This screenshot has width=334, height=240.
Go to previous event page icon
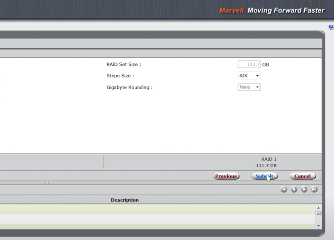[x=294, y=189]
